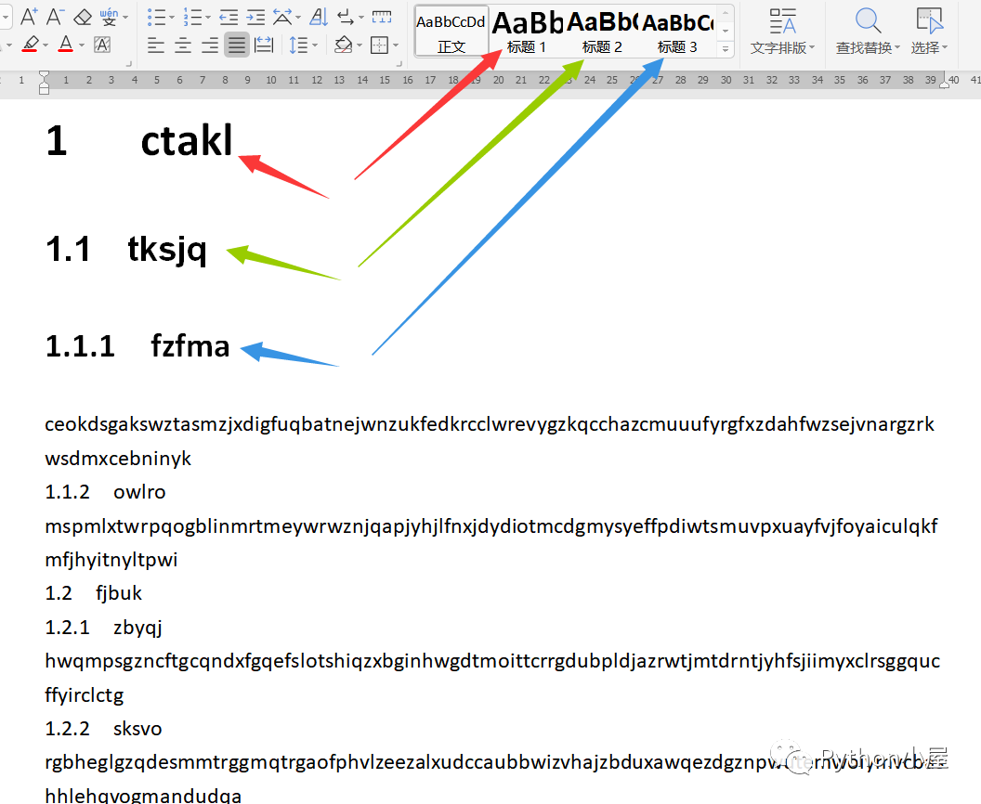Apply the red highlight color
The height and width of the screenshot is (804, 981).
(x=30, y=45)
